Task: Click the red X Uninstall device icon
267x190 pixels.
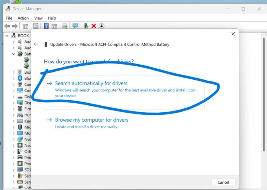Action: (x=94, y=26)
